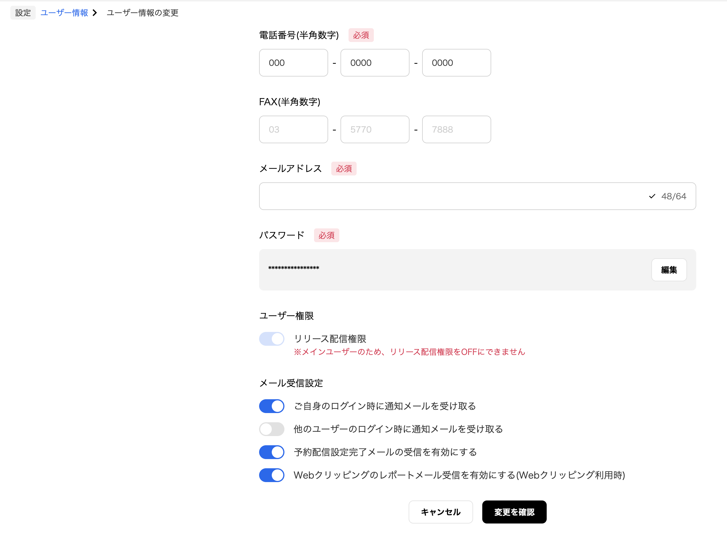Disable the 予約配信設定完了メール toggle
The width and height of the screenshot is (727, 535).
(271, 452)
